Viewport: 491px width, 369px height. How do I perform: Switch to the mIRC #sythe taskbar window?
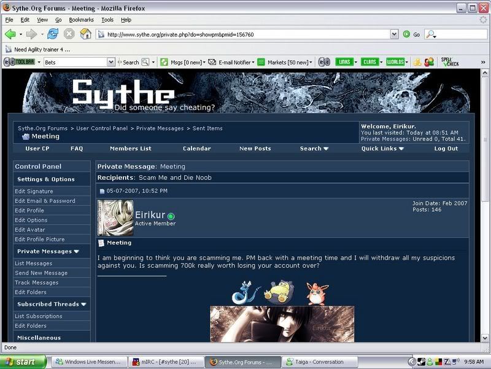pyautogui.click(x=166, y=362)
